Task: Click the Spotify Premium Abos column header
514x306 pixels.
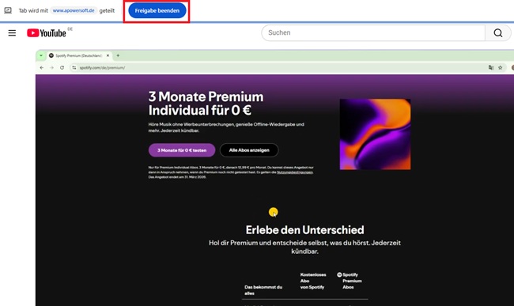Action: pyautogui.click(x=350, y=281)
